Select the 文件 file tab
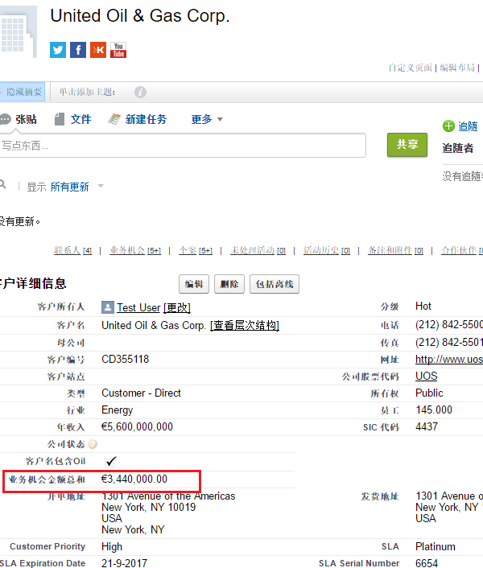This screenshot has width=483, height=568. [x=72, y=119]
